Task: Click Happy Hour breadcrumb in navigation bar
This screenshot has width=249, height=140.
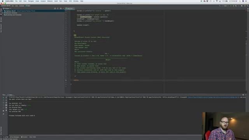Action: tap(6, 6)
